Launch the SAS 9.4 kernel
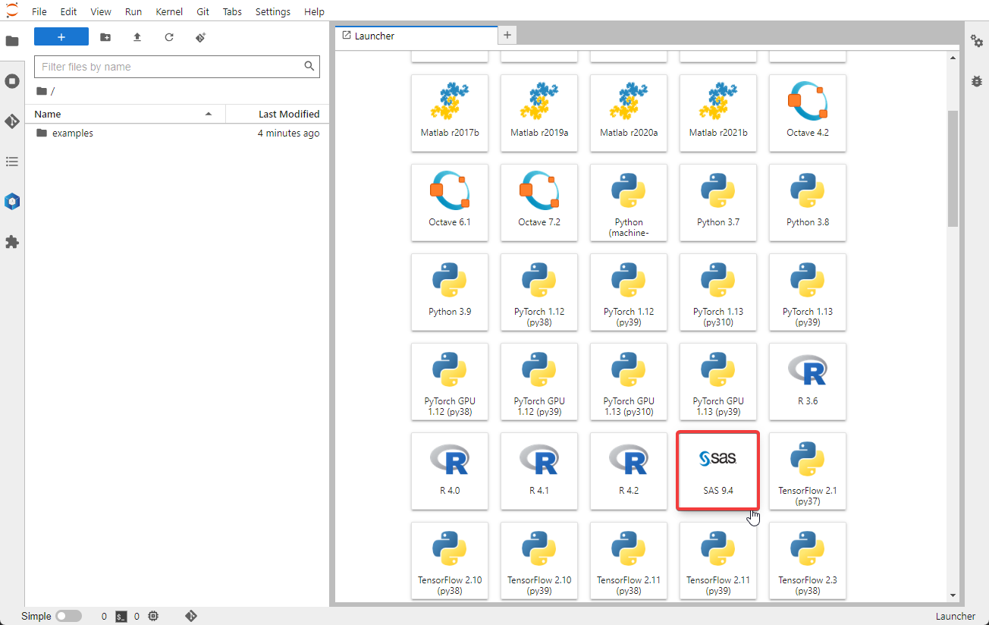This screenshot has width=989, height=625. point(717,471)
